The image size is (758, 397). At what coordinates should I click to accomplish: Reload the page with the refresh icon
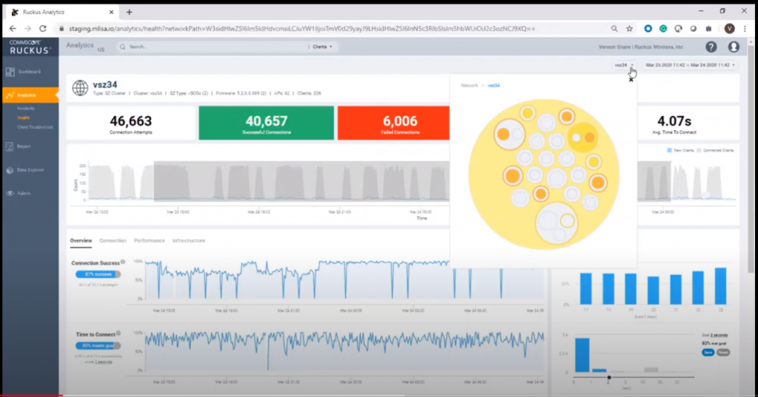tap(44, 28)
